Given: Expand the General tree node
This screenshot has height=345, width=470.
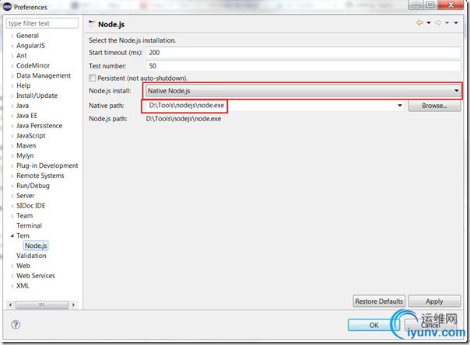Looking at the screenshot, I should [12, 36].
